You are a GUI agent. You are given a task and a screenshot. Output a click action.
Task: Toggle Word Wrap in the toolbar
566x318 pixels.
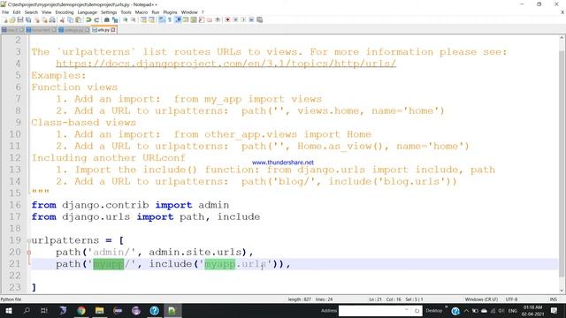(162, 19)
